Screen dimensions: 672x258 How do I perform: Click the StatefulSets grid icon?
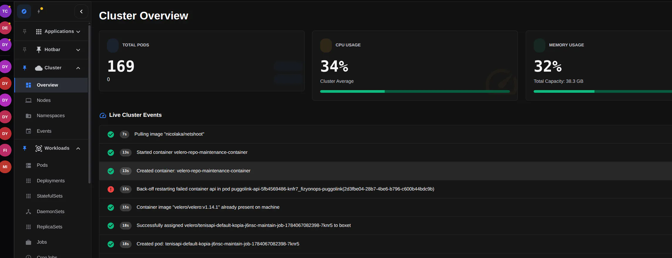point(28,196)
